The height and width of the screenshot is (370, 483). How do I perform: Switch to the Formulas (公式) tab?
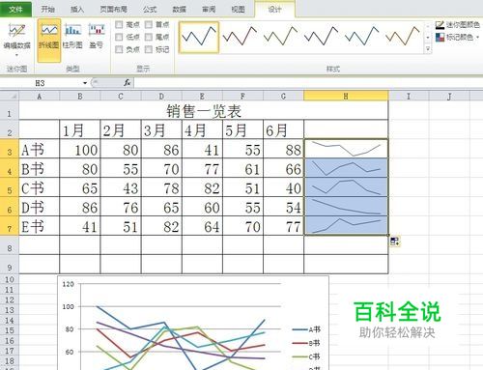[150, 10]
